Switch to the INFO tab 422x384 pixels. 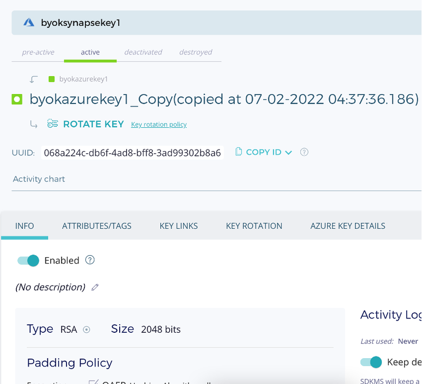24,226
